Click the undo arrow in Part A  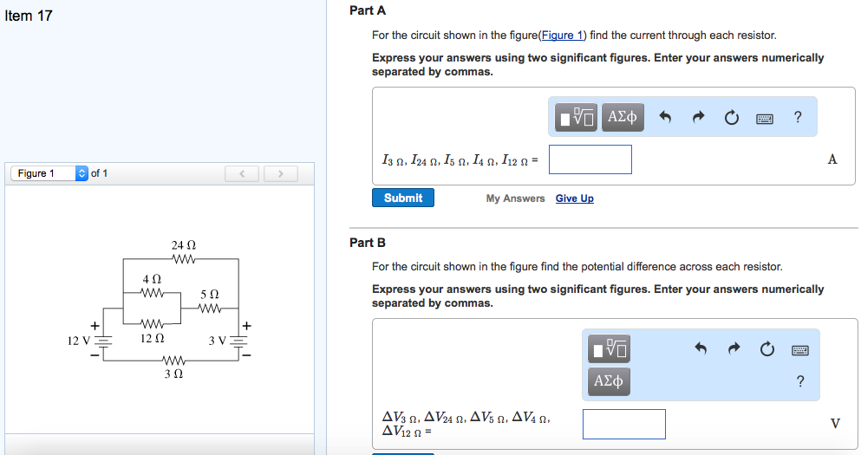665,117
